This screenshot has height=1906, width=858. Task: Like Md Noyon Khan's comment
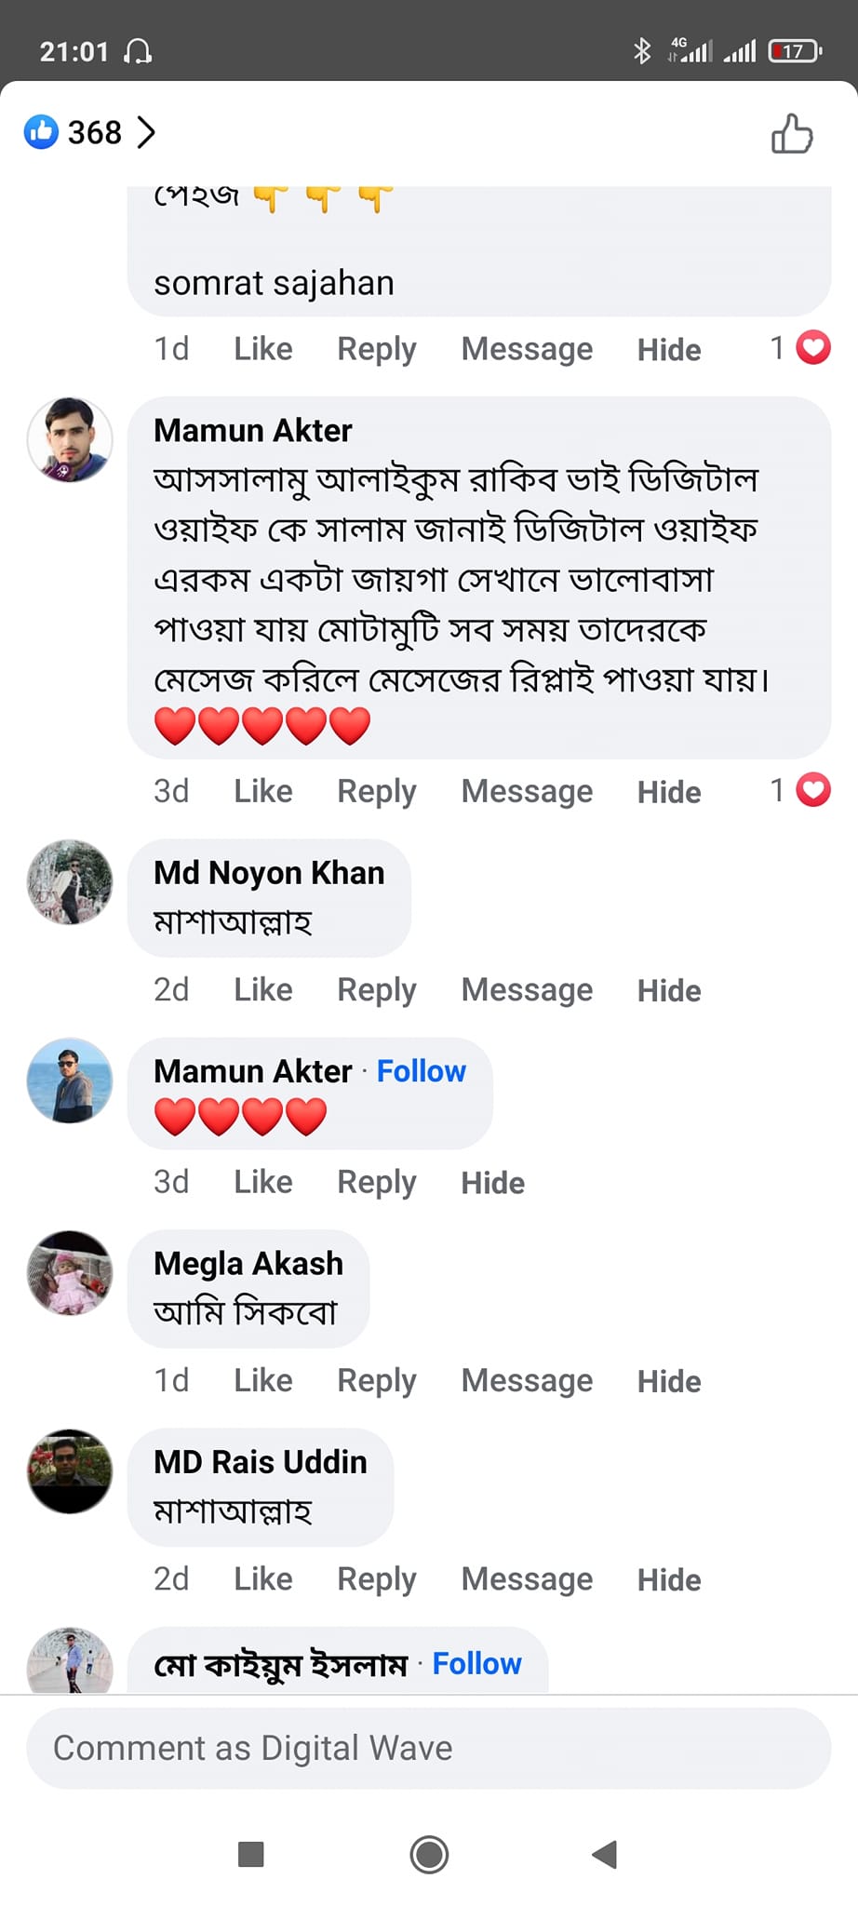coord(262,989)
